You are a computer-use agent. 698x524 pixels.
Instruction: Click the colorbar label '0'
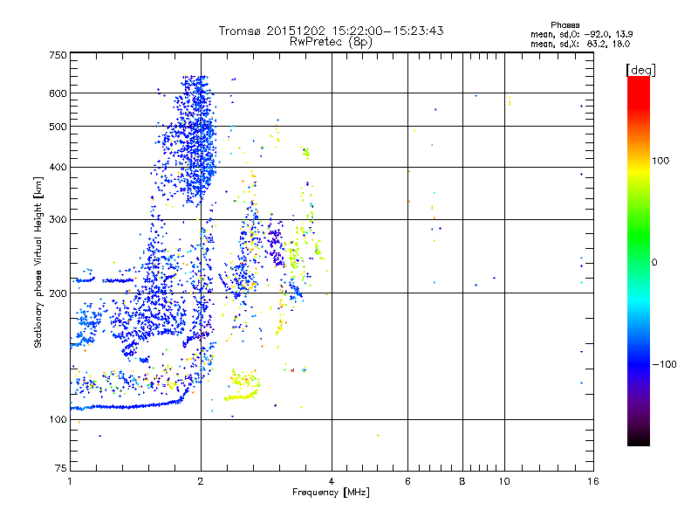coord(654,263)
